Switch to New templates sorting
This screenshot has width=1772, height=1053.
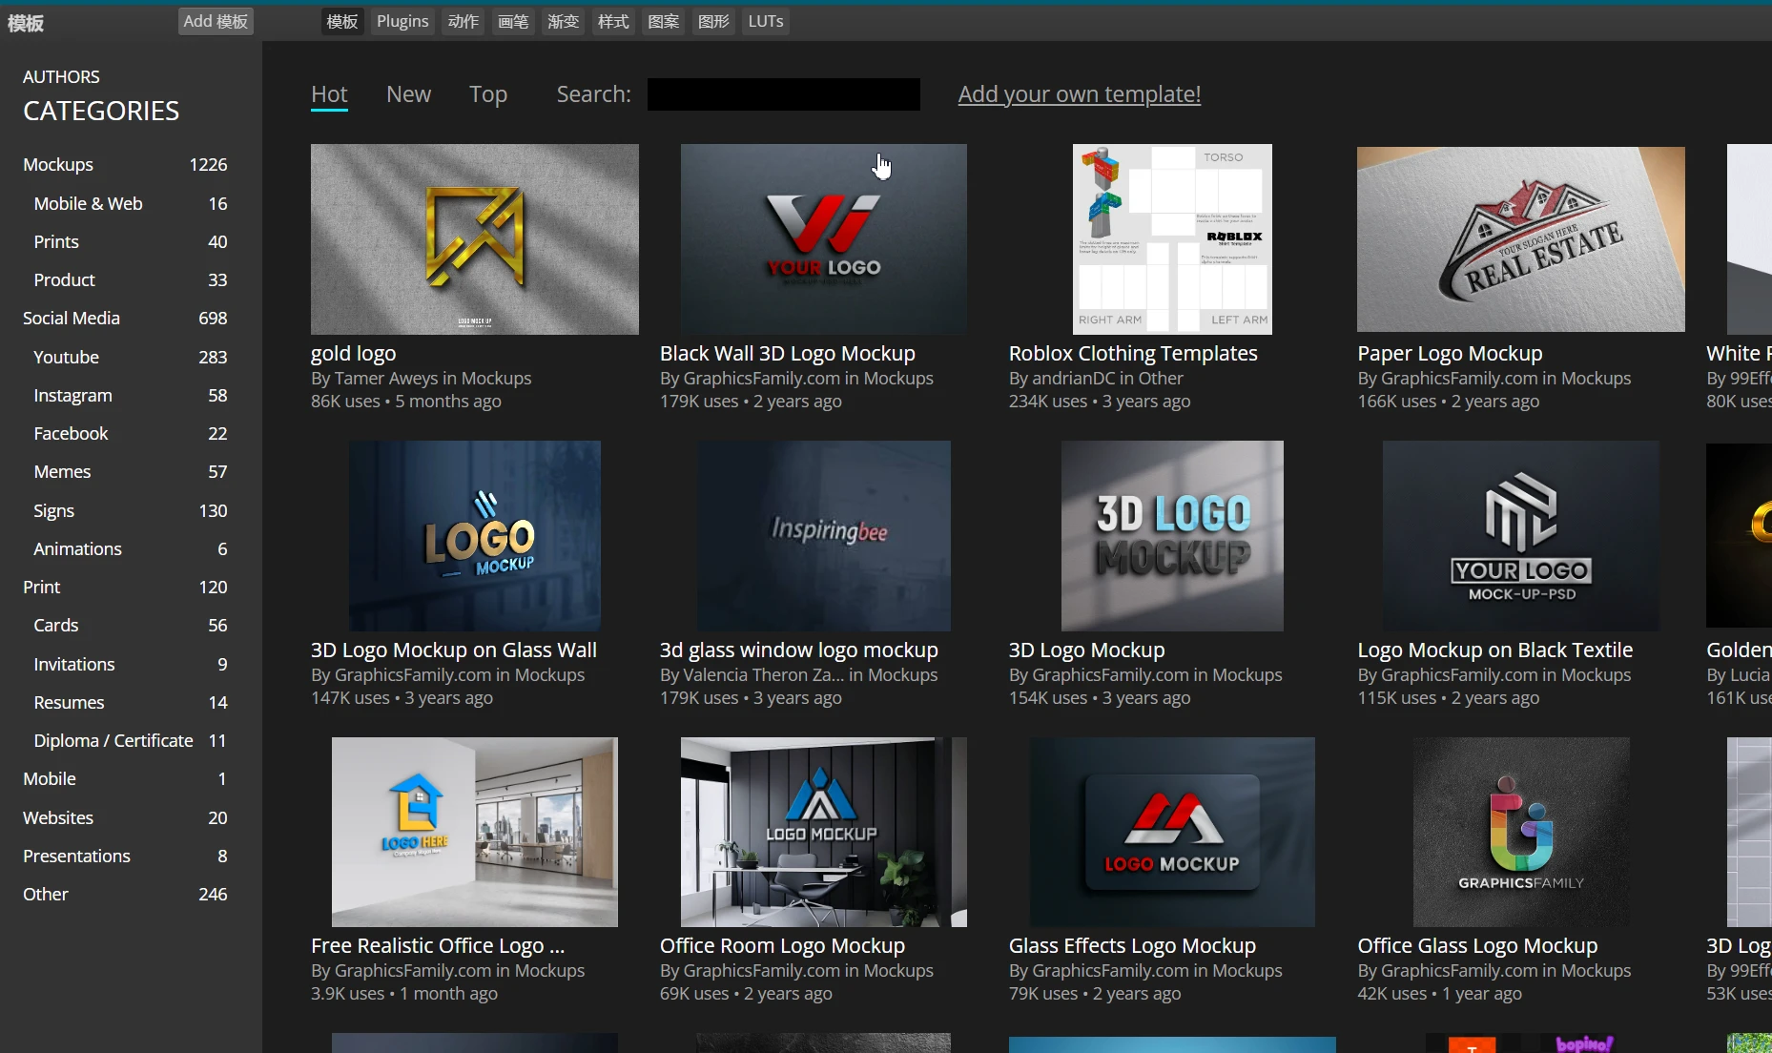click(408, 94)
